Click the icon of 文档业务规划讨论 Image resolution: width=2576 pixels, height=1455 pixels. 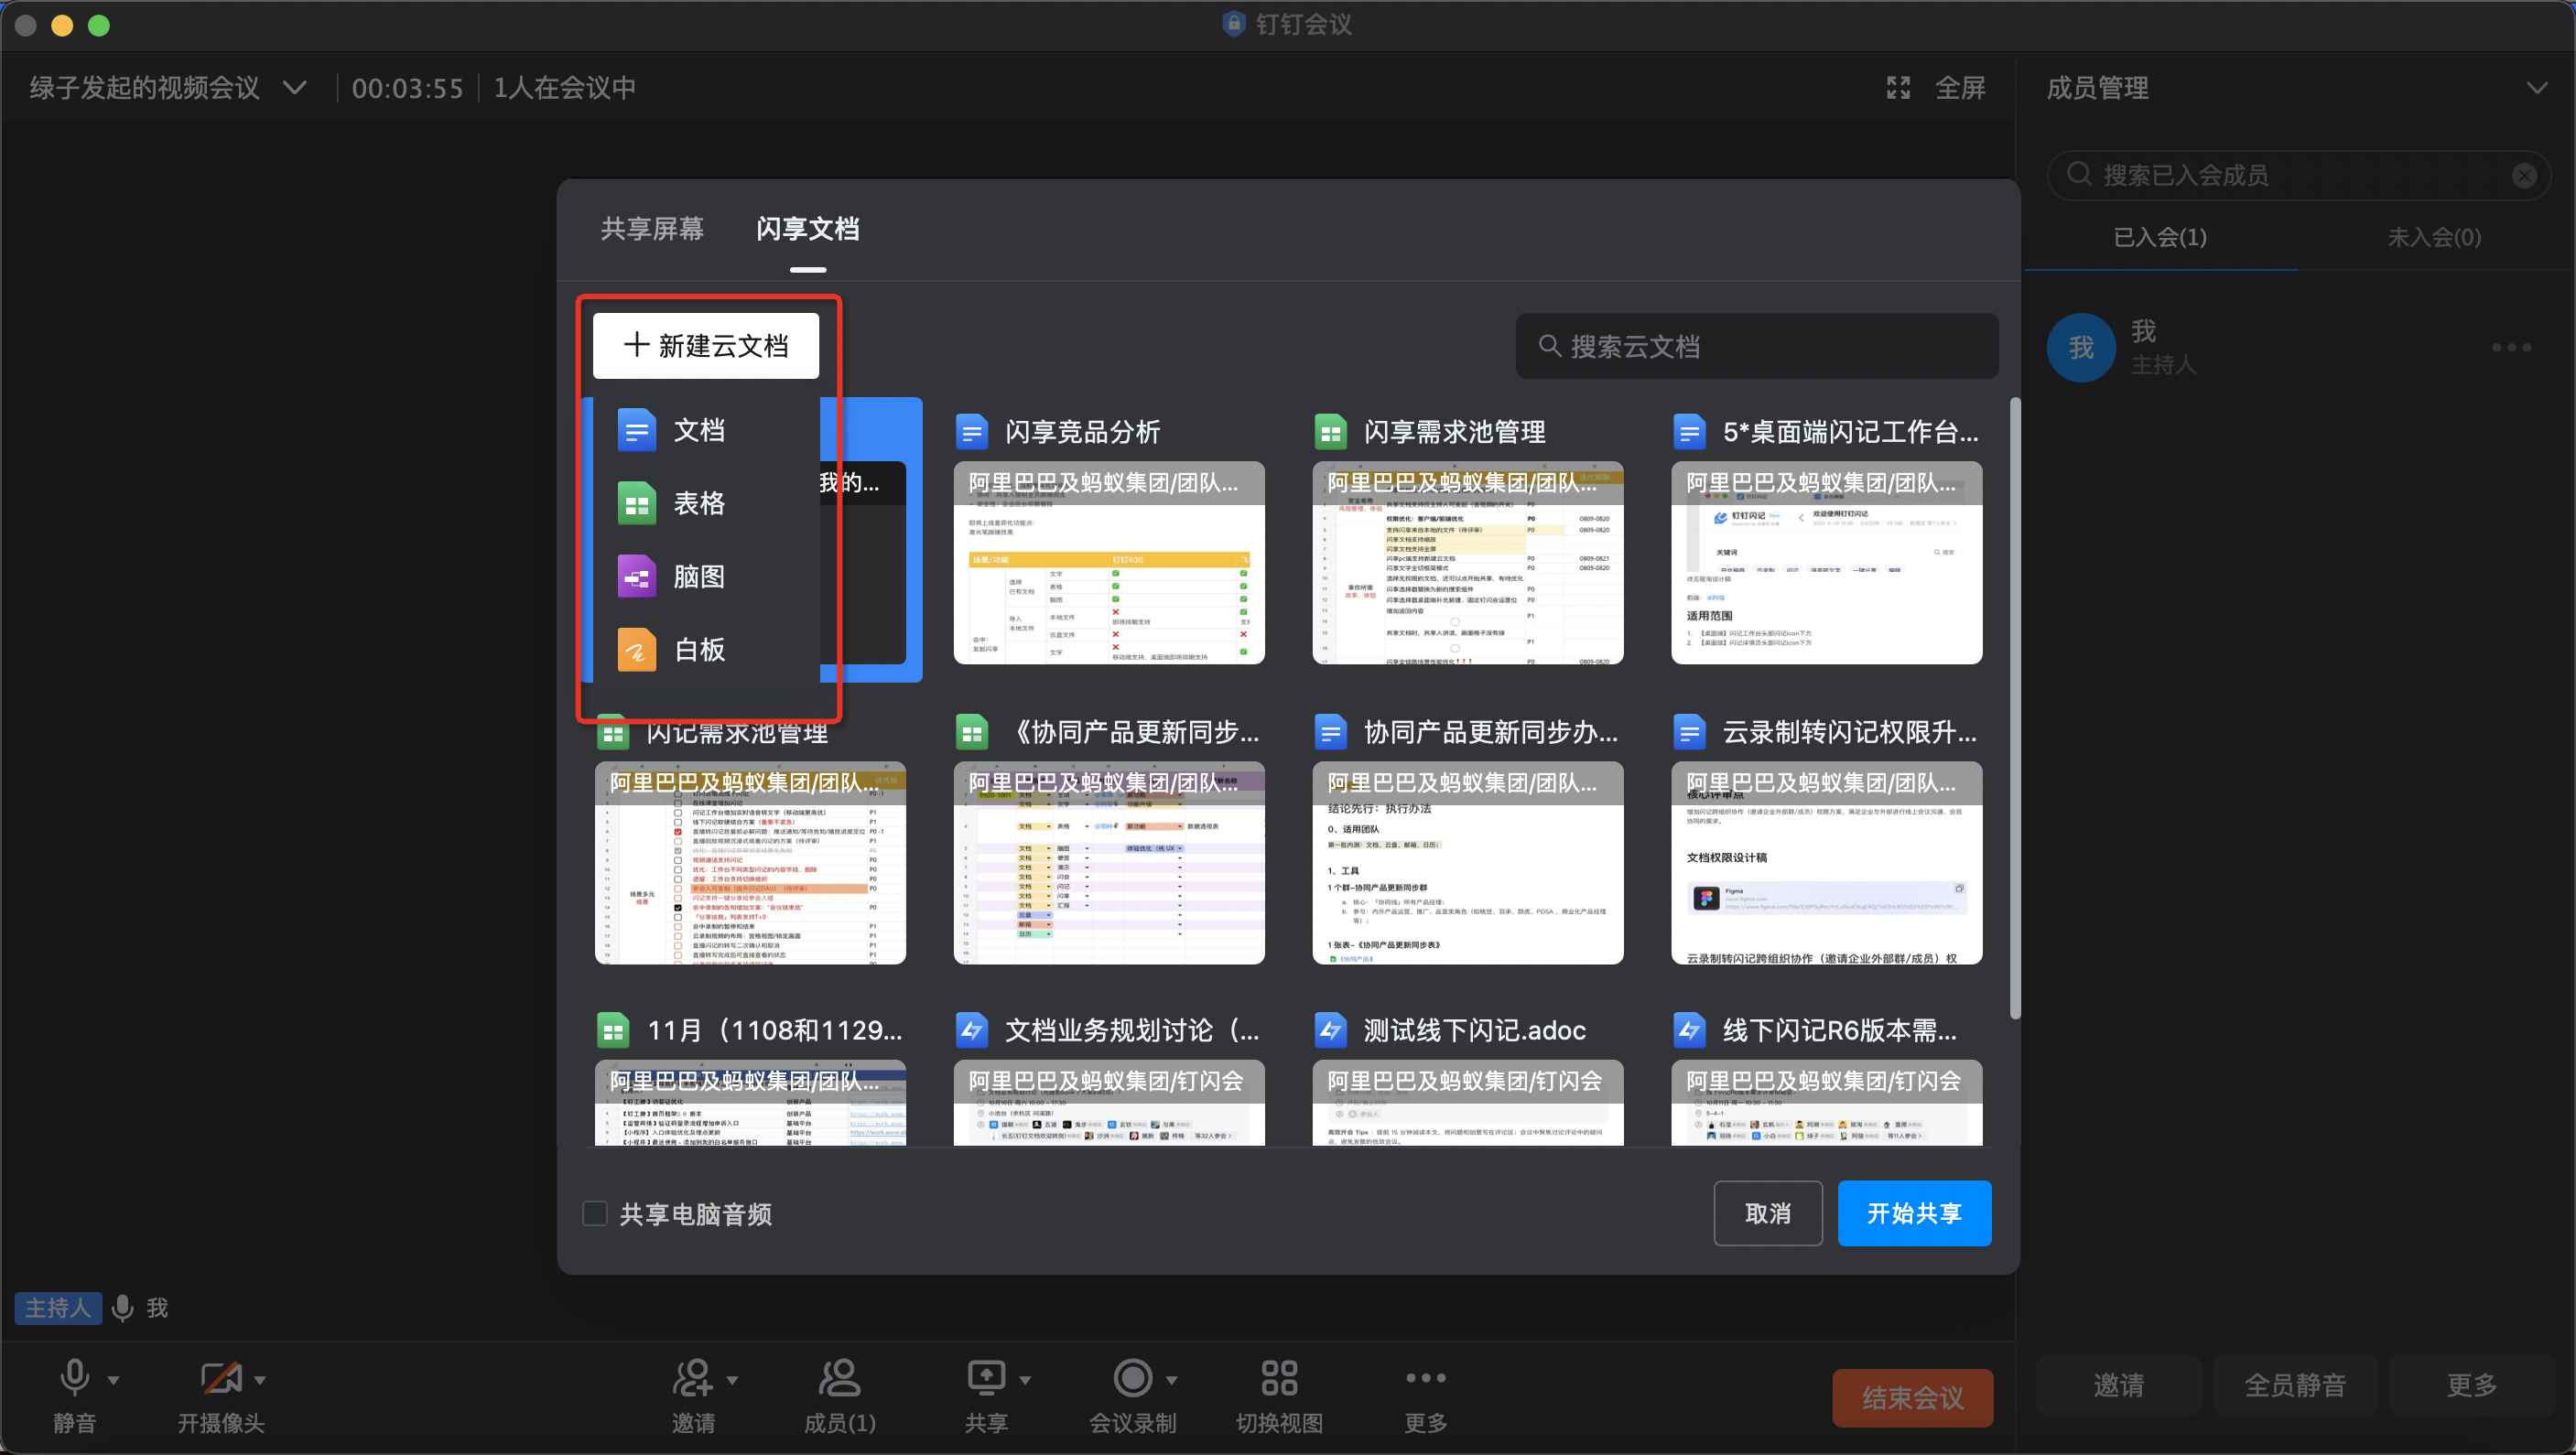pos(972,1030)
